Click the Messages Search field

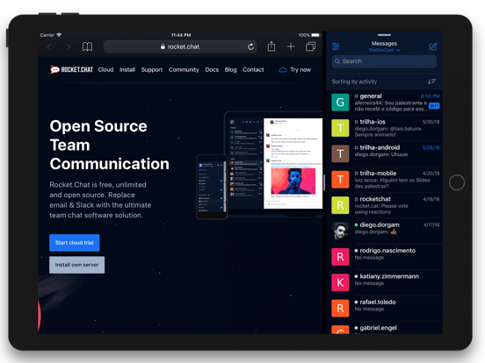pyautogui.click(x=384, y=61)
